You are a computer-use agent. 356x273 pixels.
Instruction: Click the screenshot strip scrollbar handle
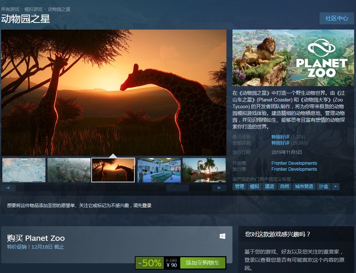[178, 188]
